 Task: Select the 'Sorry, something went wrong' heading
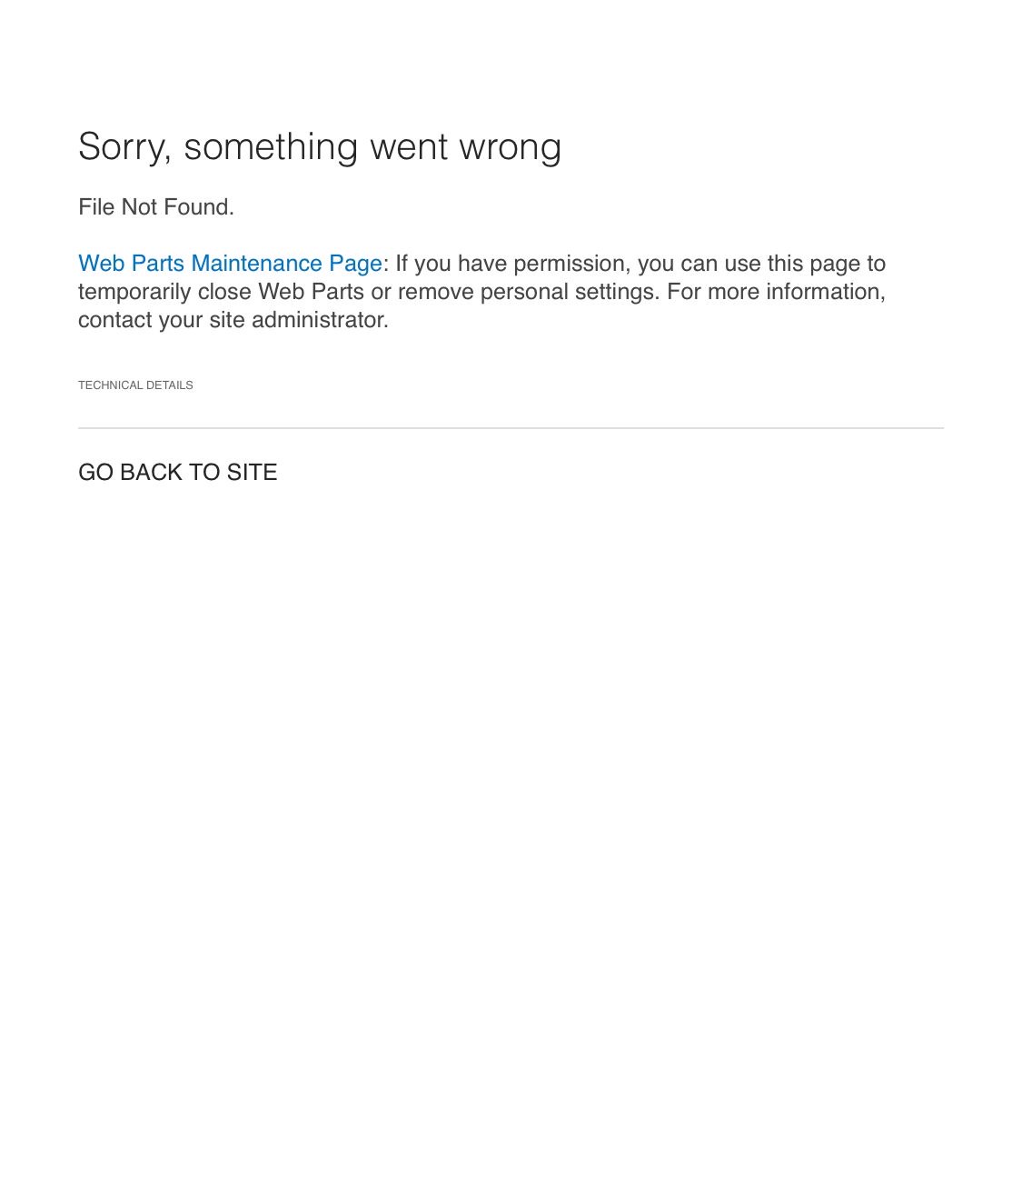(x=320, y=147)
